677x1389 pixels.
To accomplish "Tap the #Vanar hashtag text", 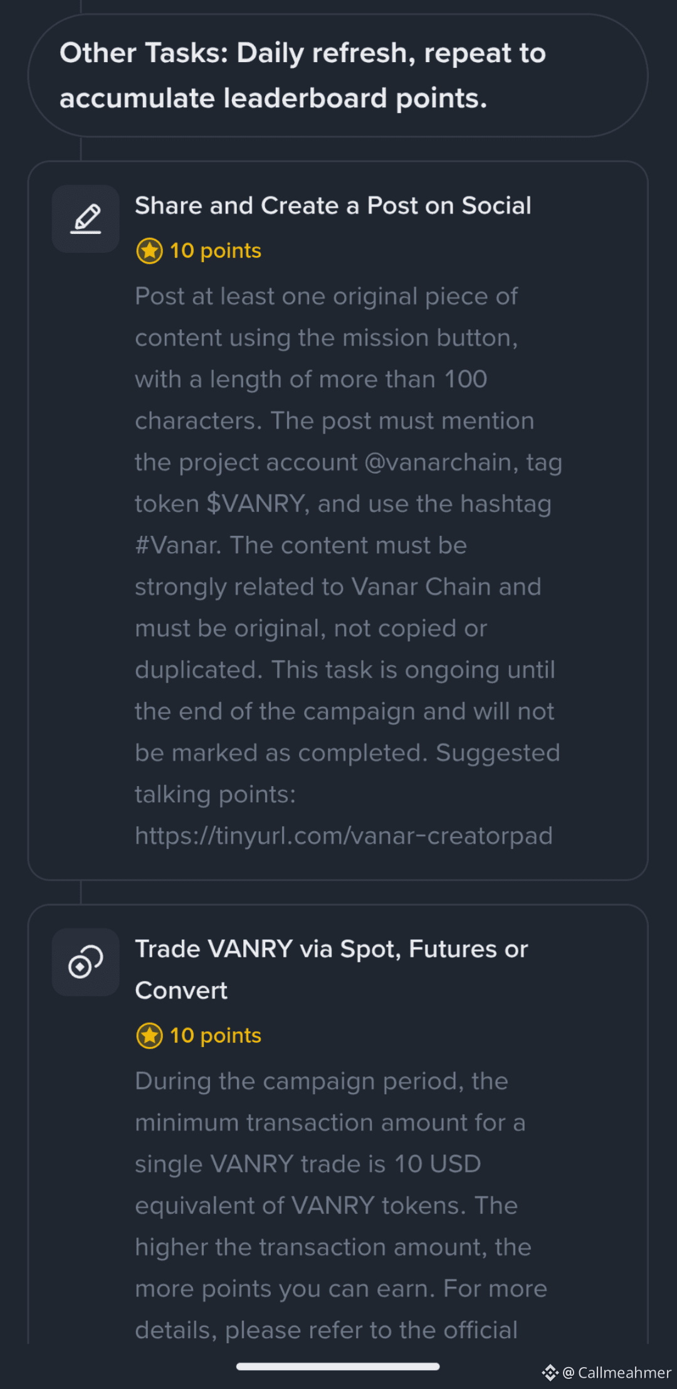I will [177, 545].
